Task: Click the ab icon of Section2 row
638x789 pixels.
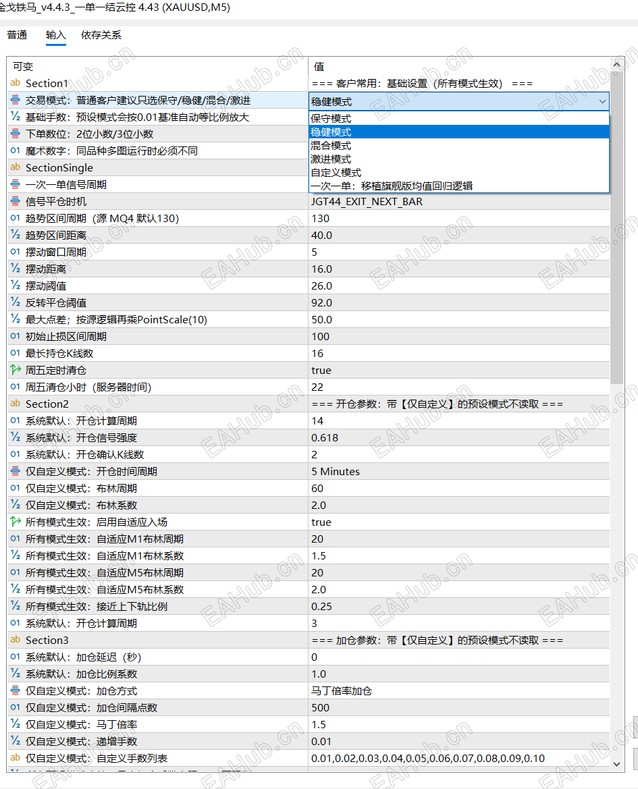Action: [15, 404]
